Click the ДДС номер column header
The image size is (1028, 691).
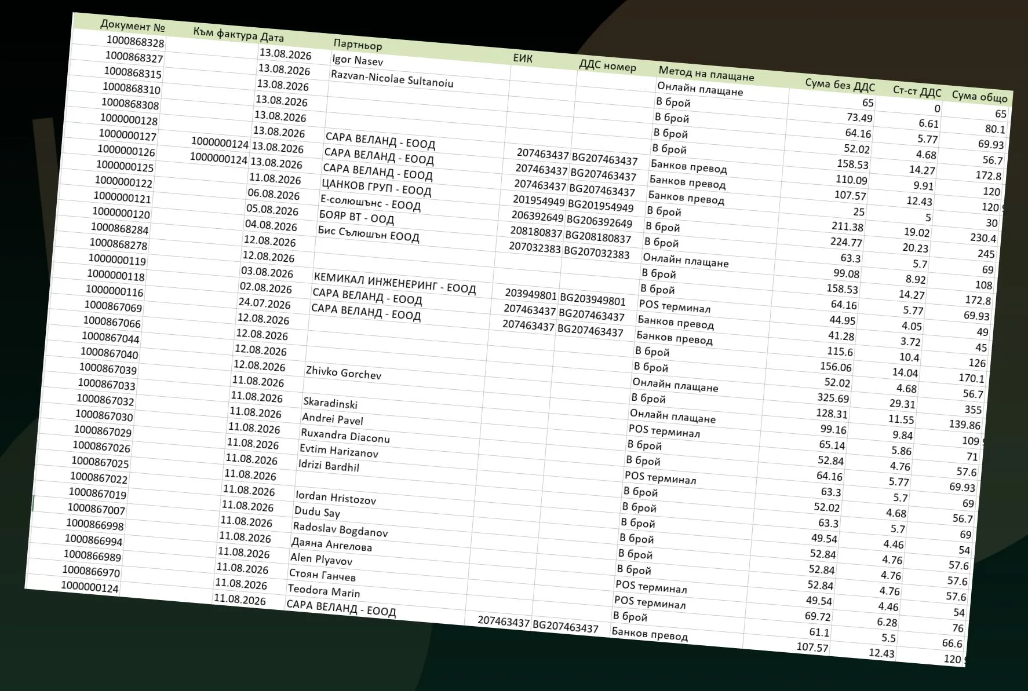click(607, 65)
